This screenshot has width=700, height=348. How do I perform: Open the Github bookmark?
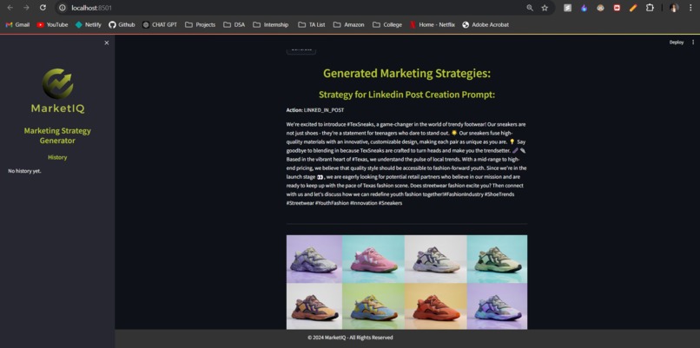pos(122,24)
